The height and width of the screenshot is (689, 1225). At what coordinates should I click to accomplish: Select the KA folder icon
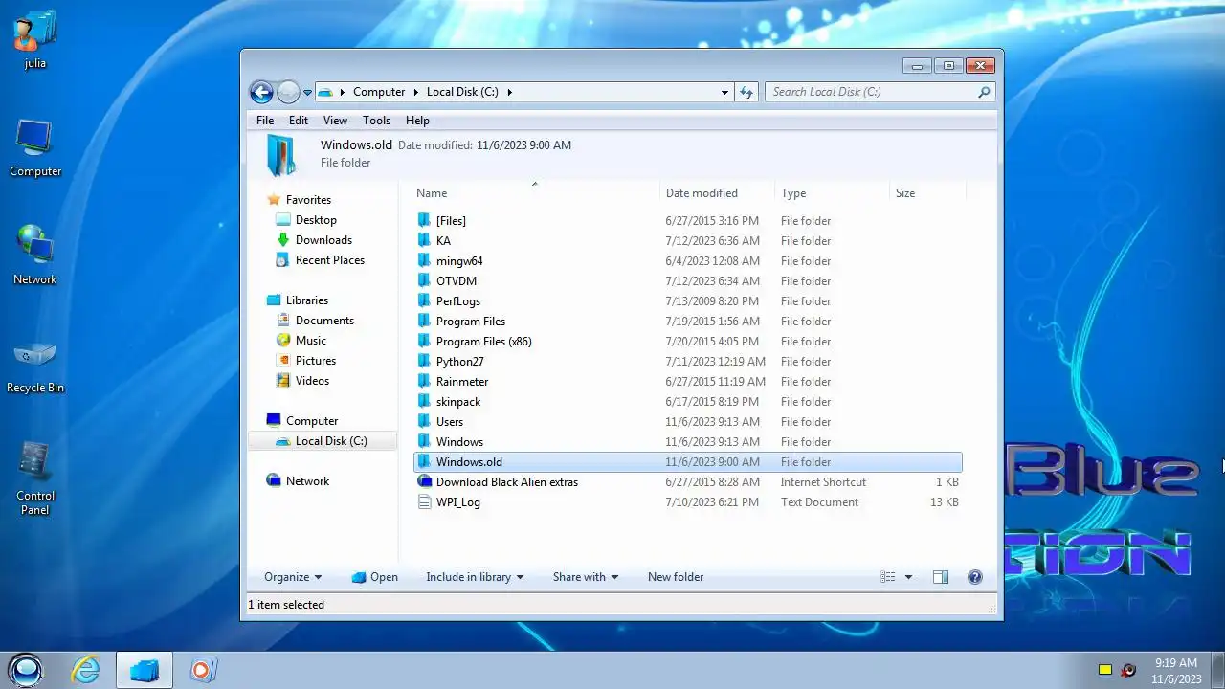coord(425,241)
